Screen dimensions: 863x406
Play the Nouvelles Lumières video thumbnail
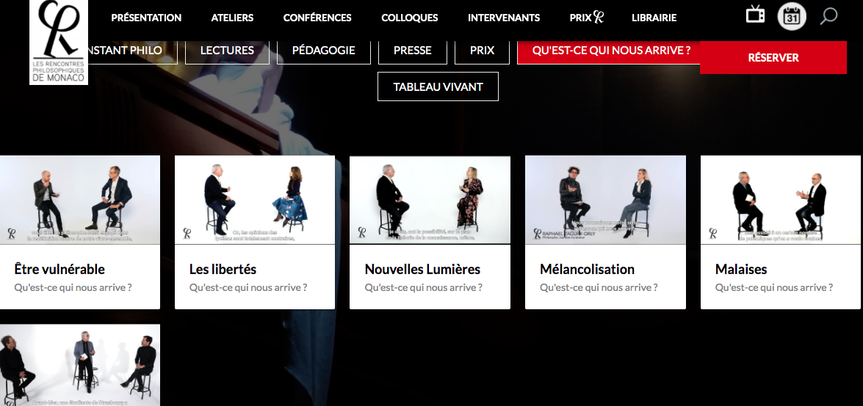point(430,200)
